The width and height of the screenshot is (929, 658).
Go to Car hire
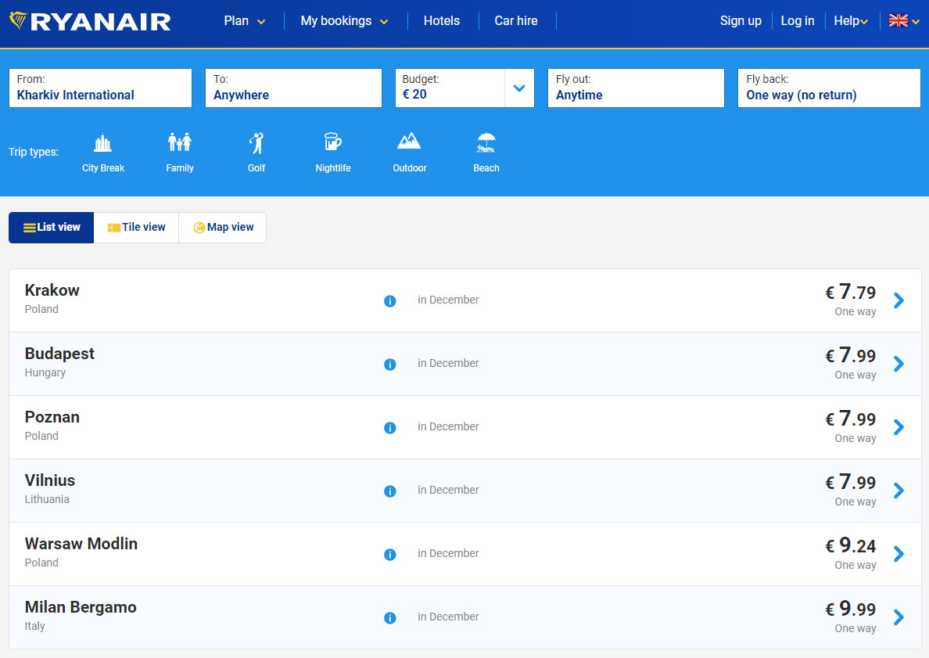pos(516,21)
